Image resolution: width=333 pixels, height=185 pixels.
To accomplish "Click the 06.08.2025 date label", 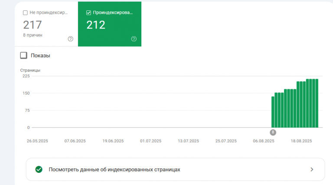I will coord(264,141).
